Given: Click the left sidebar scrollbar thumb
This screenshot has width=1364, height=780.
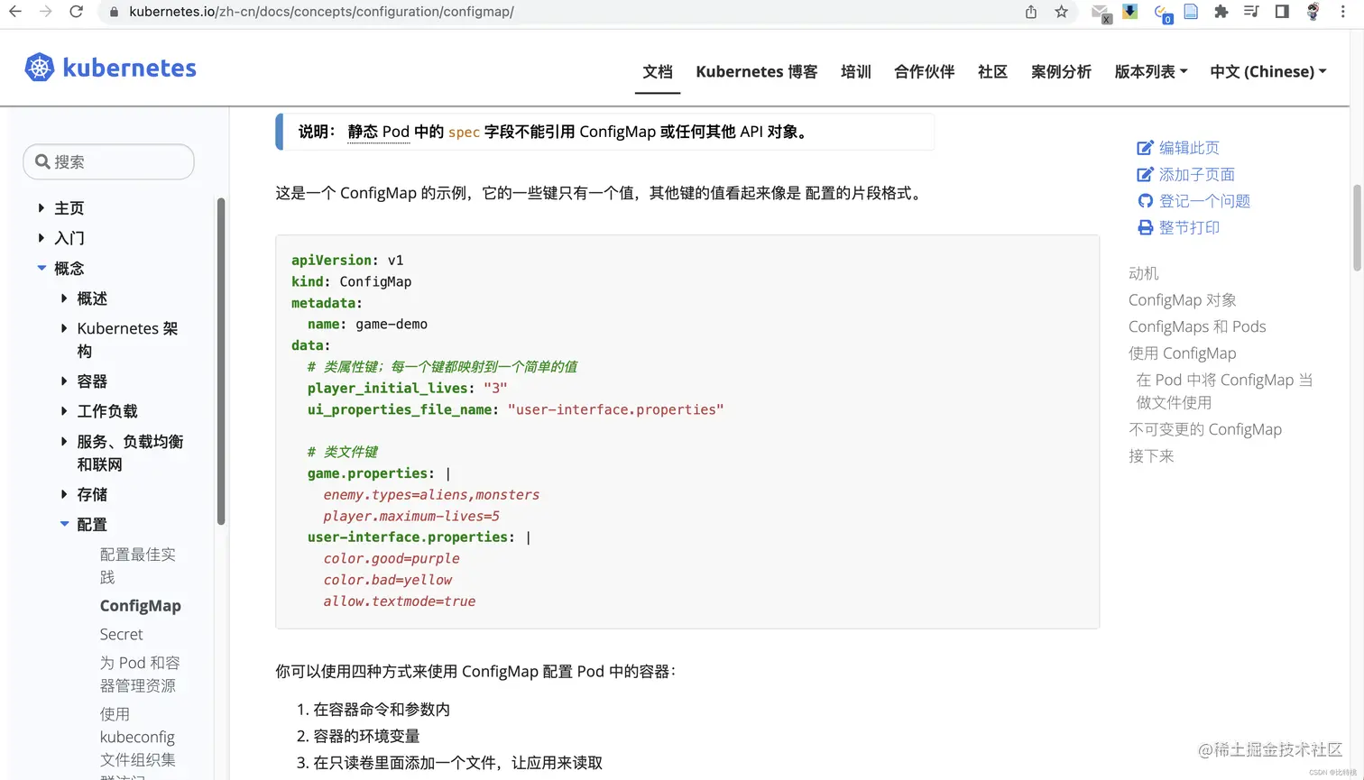Looking at the screenshot, I should [221, 361].
